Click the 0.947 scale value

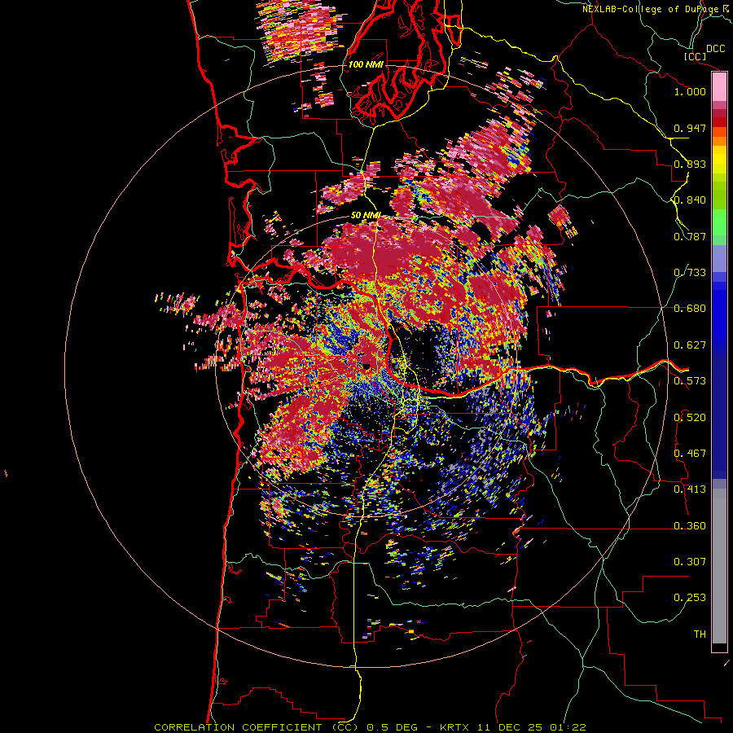click(690, 128)
